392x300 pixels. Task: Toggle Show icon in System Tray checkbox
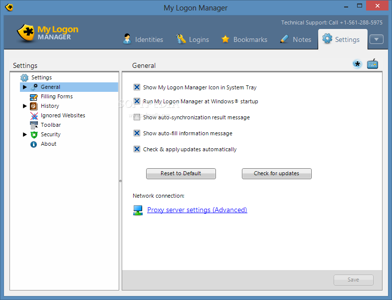137,87
